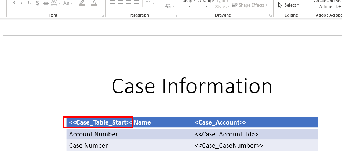The width and height of the screenshot is (342, 162).
Task: Open the Select dropdown in Editing
Action: click(x=289, y=5)
